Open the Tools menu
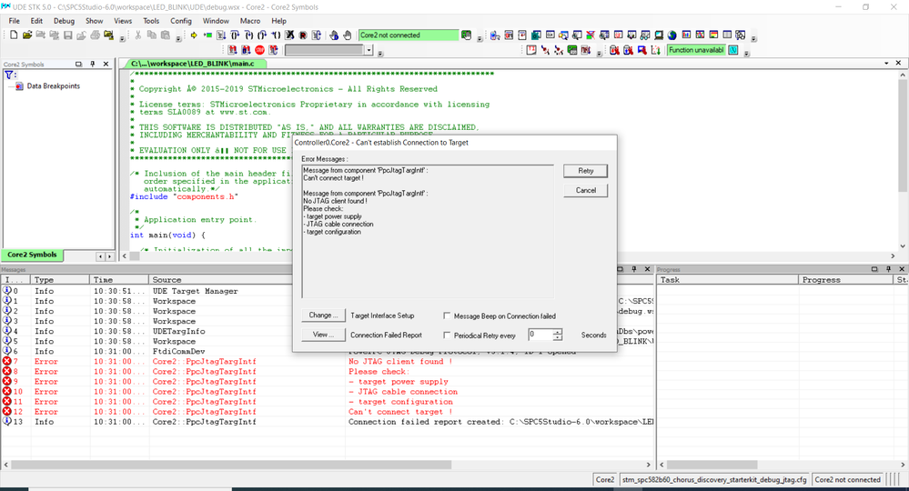Screen dimensions: 909x491 (x=151, y=21)
